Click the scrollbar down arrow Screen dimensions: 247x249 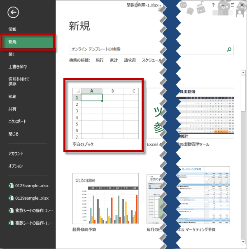coord(243,242)
